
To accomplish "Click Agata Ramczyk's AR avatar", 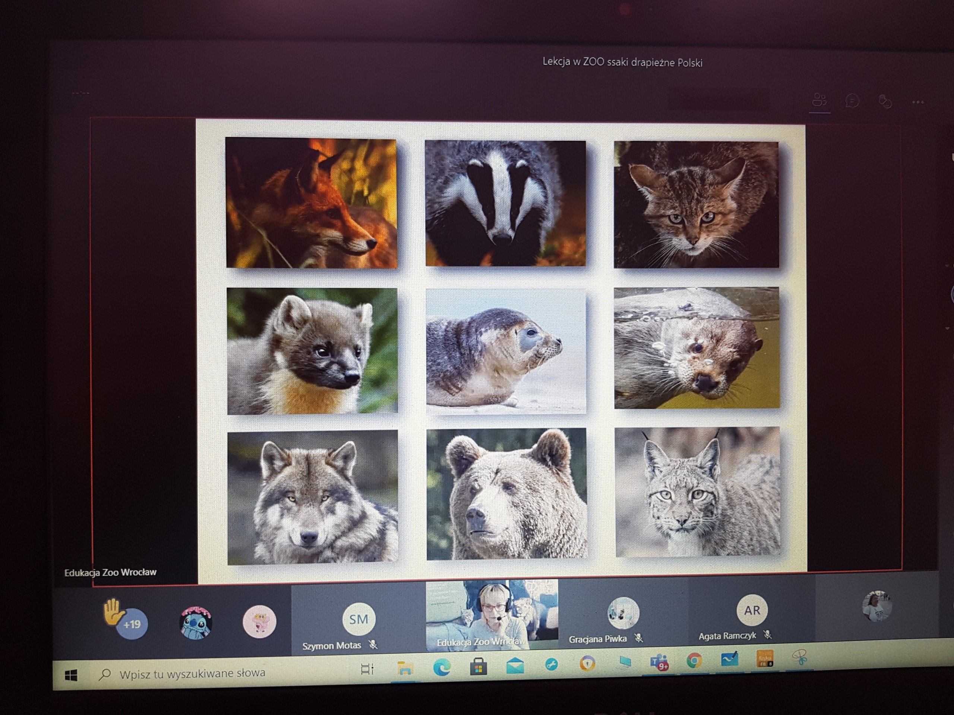I will pyautogui.click(x=752, y=610).
